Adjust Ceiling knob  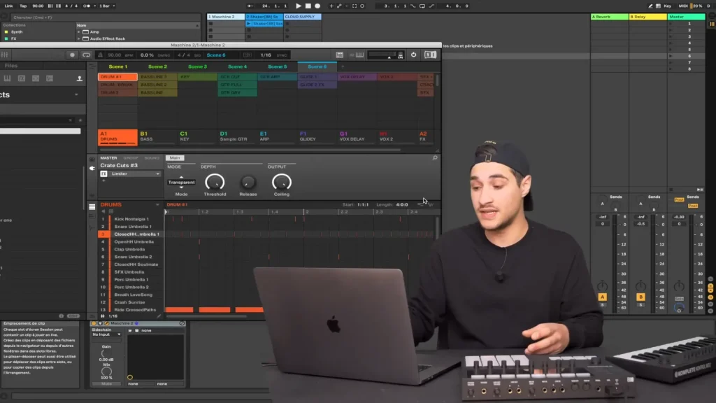point(281,183)
